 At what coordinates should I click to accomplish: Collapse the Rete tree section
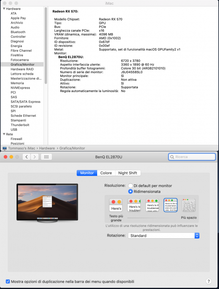4,134
